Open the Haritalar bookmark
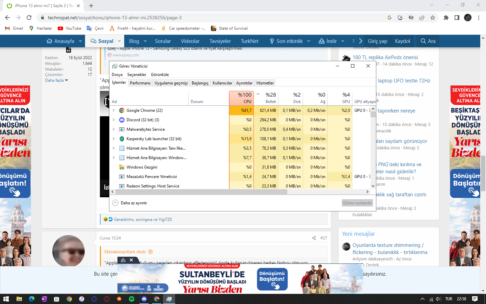Viewport: 486px width, 304px height. (x=40, y=28)
